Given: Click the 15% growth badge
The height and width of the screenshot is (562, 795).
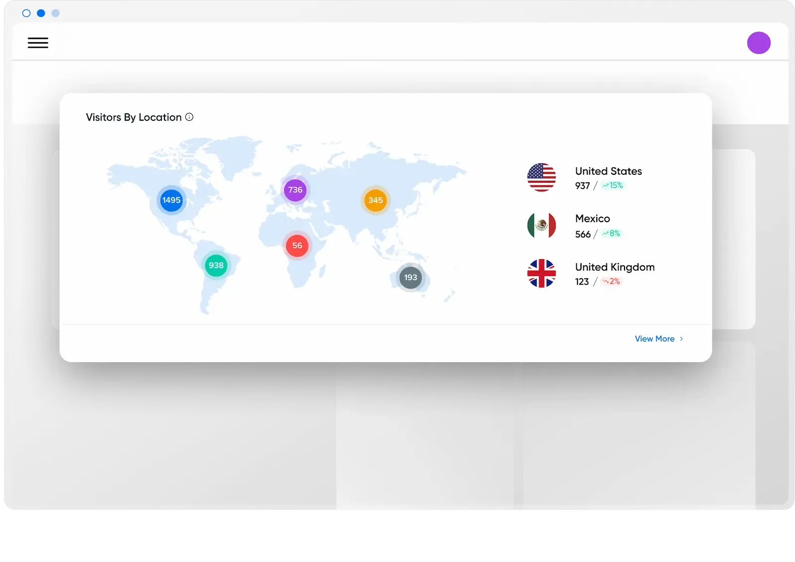Looking at the screenshot, I should [613, 185].
